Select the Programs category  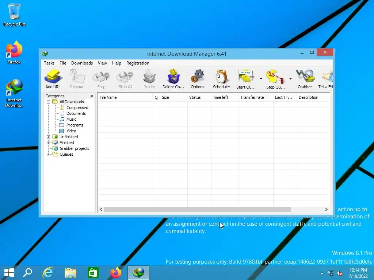pos(75,125)
